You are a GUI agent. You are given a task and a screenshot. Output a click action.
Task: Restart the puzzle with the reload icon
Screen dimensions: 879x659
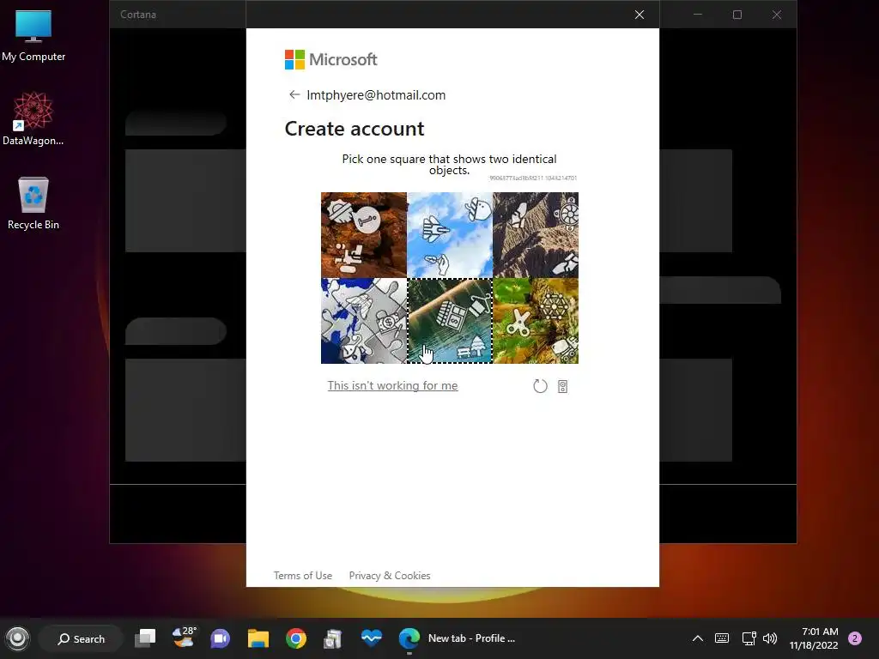[x=540, y=386]
